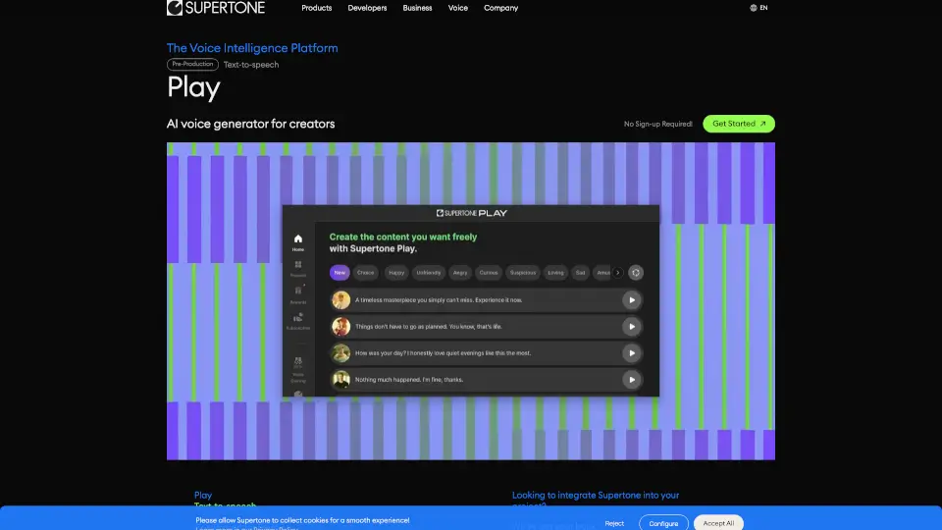The height and width of the screenshot is (530, 942).
Task: Open the Products menu
Action: coord(316,8)
